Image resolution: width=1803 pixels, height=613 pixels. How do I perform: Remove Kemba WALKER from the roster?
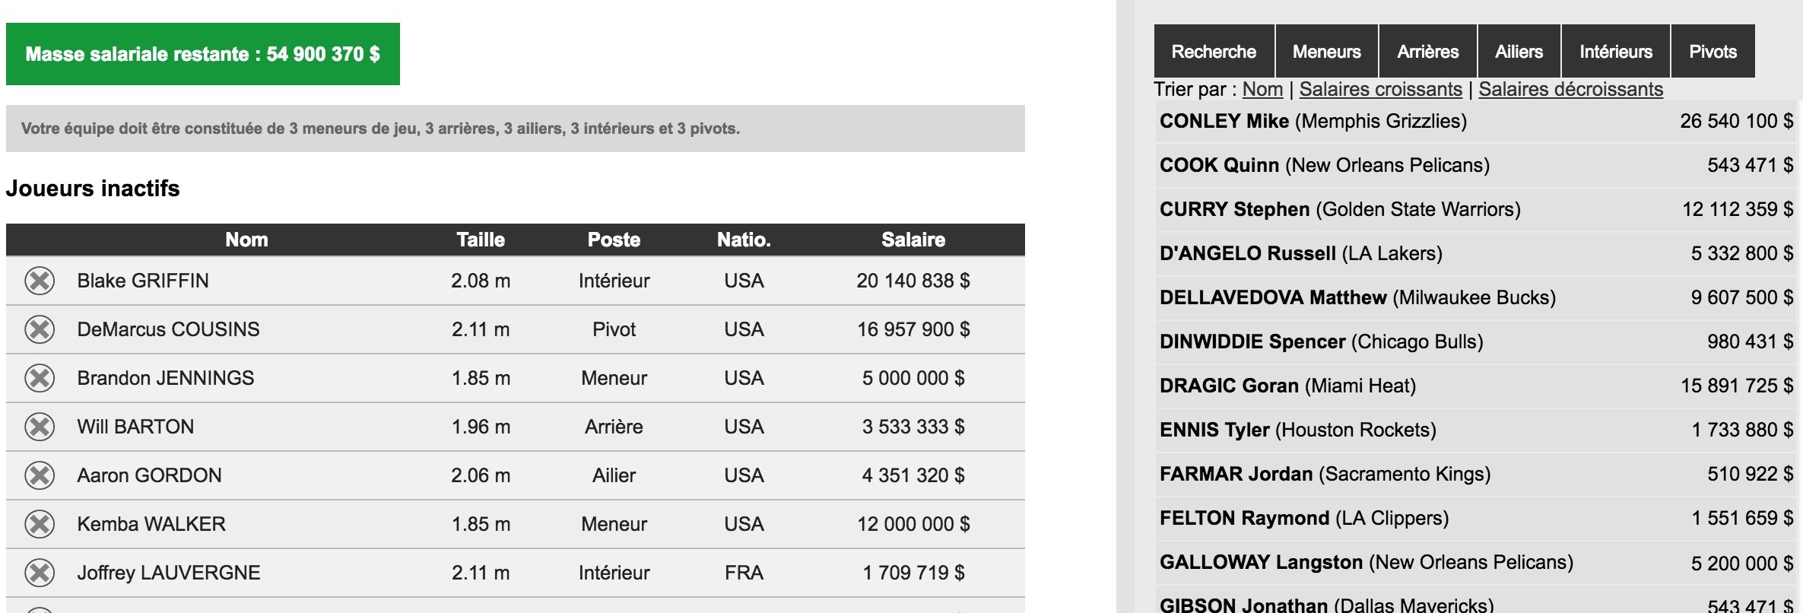[x=40, y=525]
